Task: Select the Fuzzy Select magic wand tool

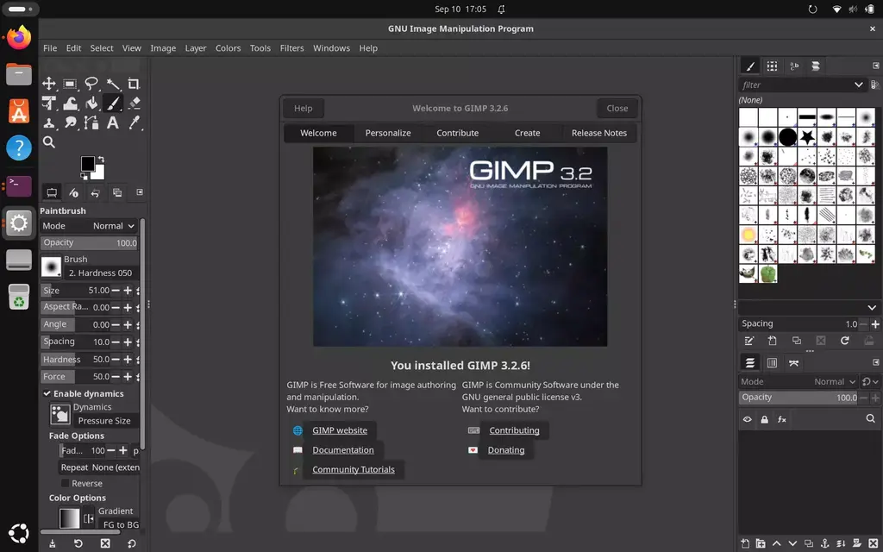Action: [x=113, y=84]
